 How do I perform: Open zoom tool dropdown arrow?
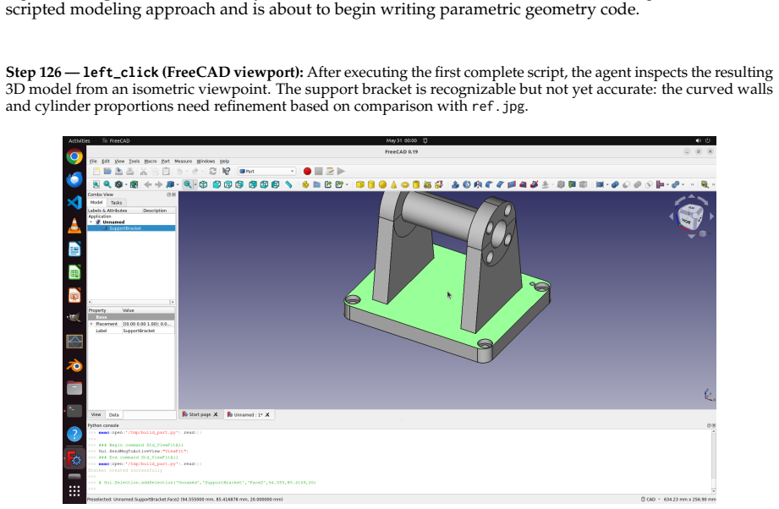point(195,184)
